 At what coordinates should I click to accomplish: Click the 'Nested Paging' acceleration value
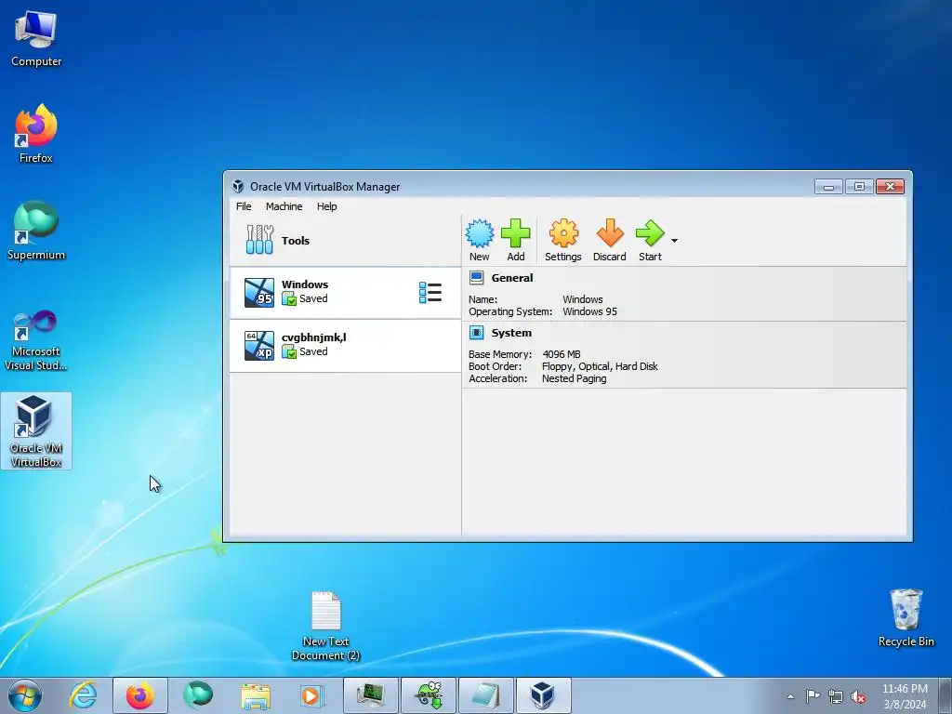point(574,378)
